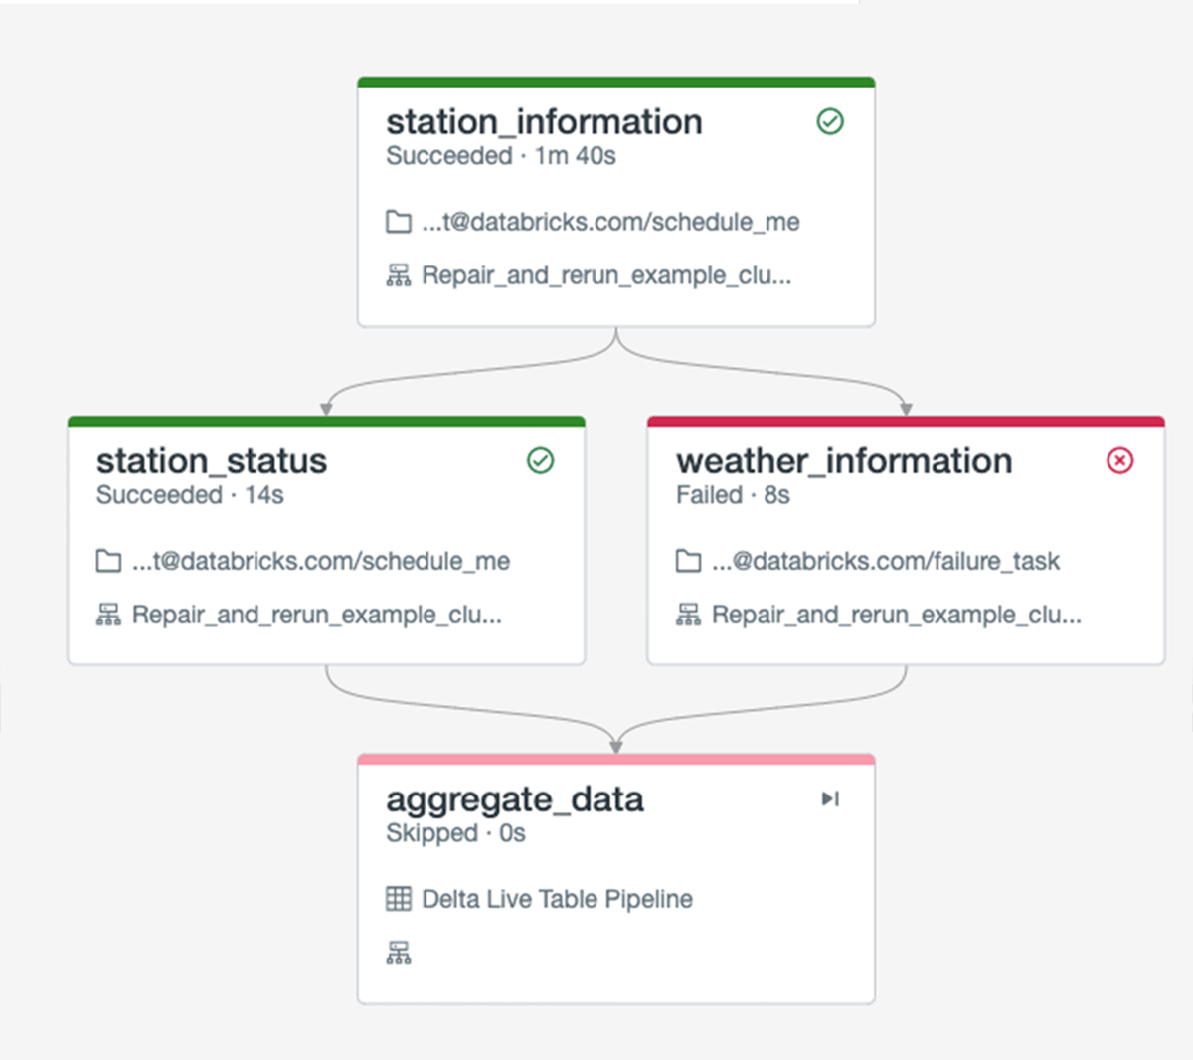
Task: Click the station_status green checkmark icon
Action: coord(540,460)
